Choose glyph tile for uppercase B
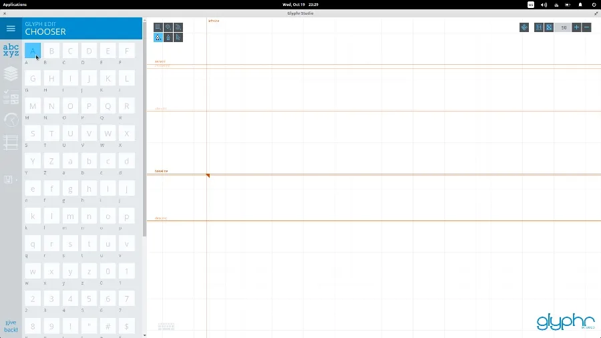Image resolution: width=601 pixels, height=338 pixels. point(51,51)
